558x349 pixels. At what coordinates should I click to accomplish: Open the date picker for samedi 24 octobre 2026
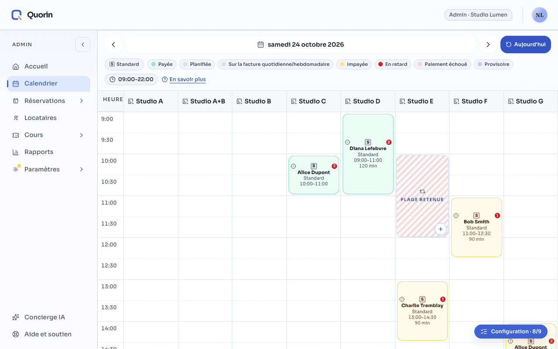(301, 44)
